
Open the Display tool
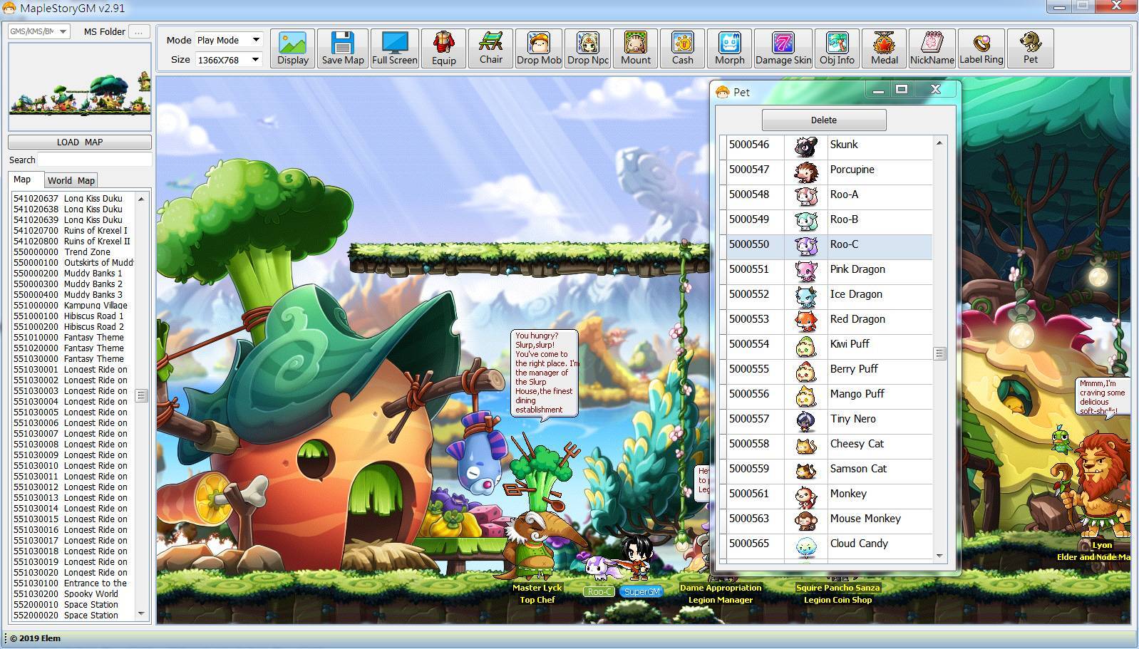(293, 48)
